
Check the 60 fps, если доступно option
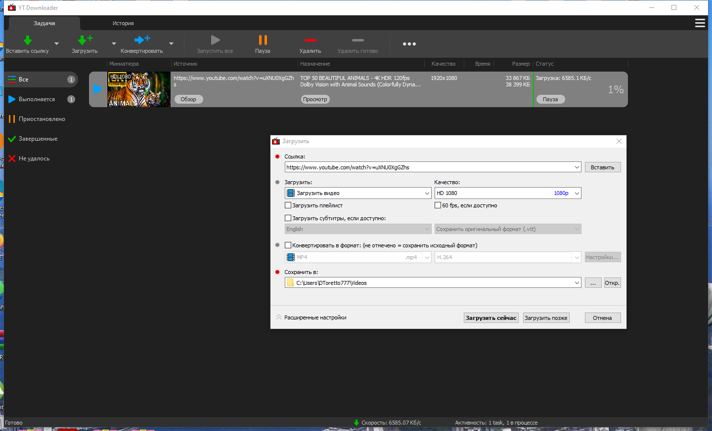[x=438, y=205]
